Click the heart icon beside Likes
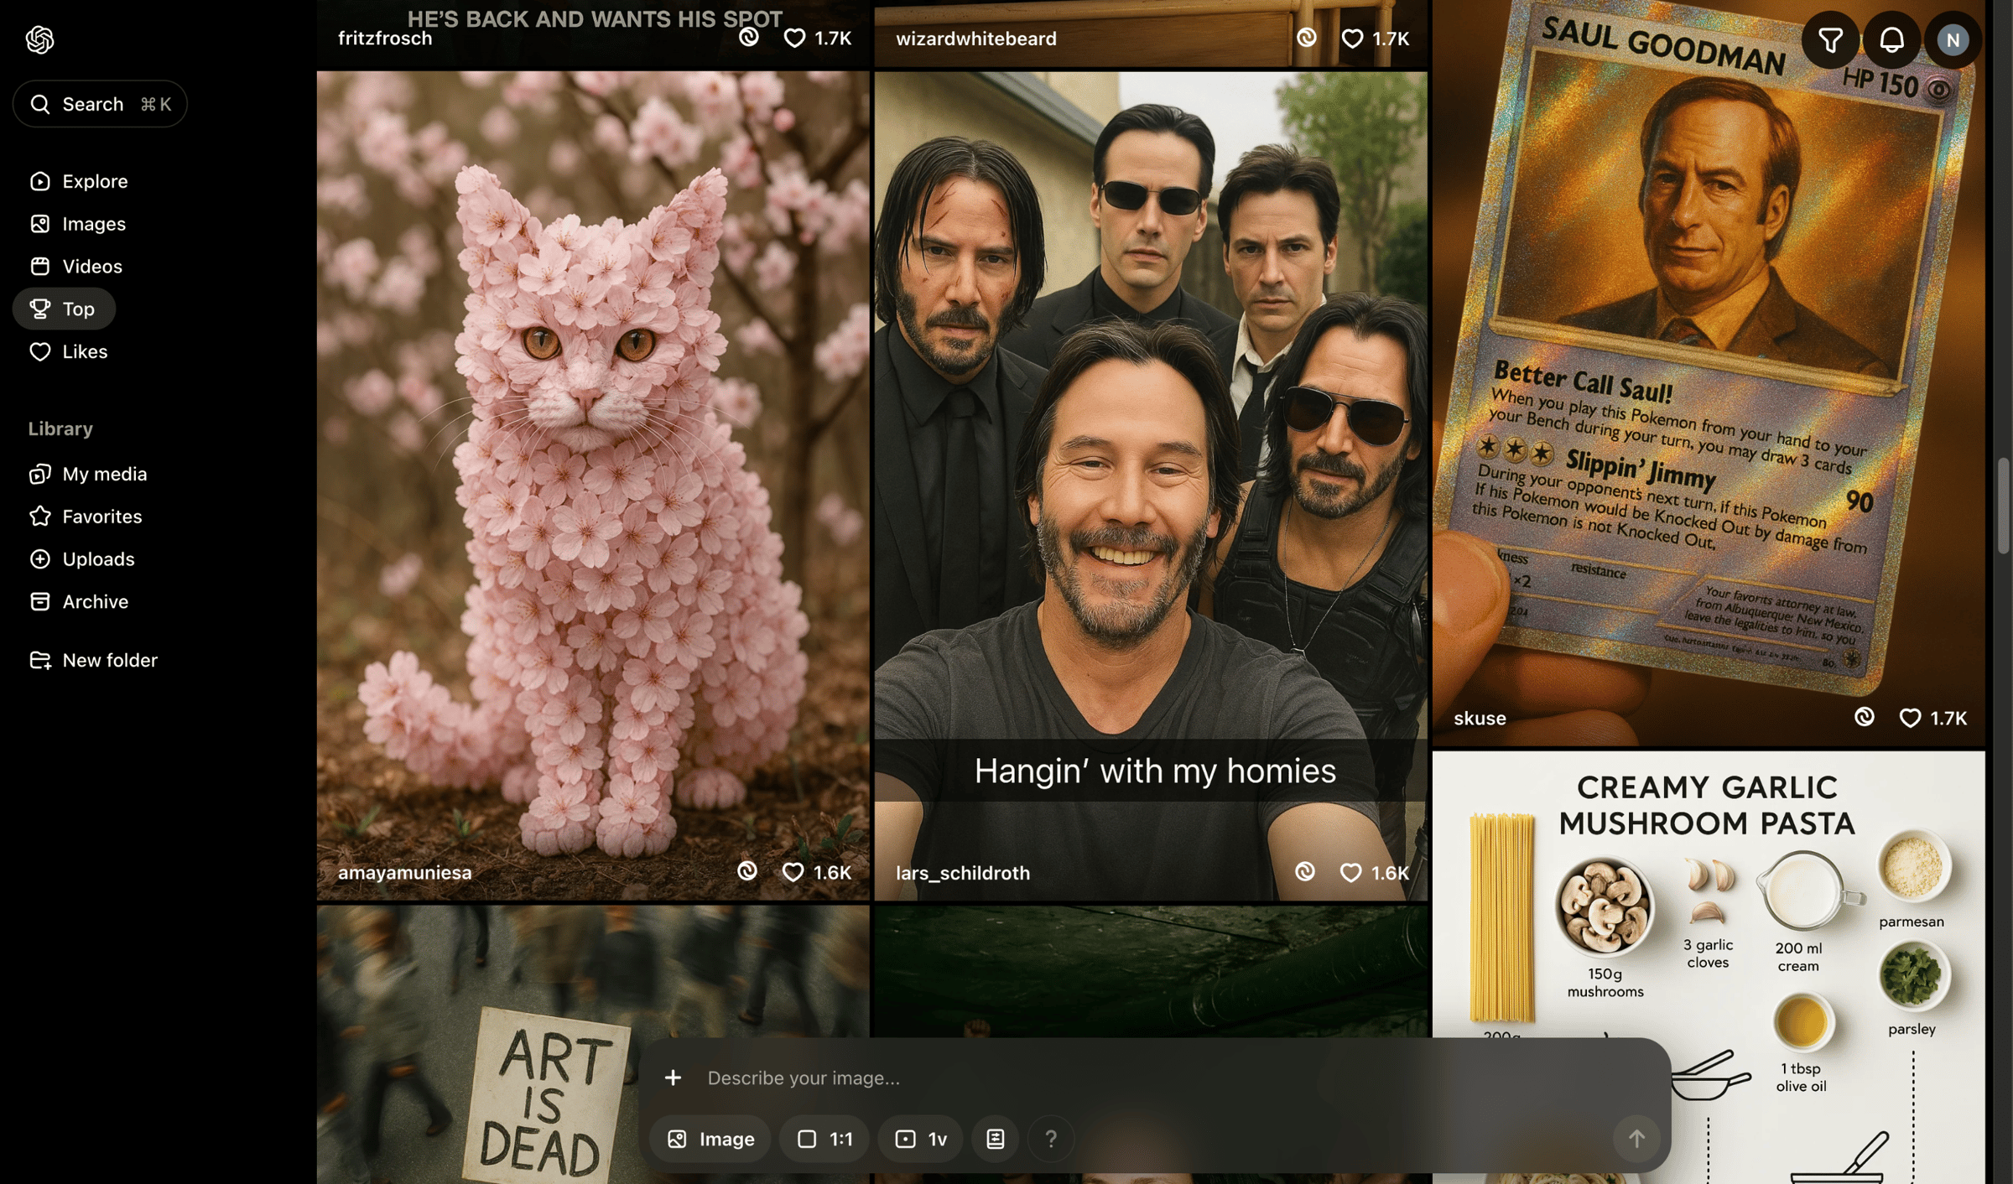The width and height of the screenshot is (2013, 1184). [39, 351]
